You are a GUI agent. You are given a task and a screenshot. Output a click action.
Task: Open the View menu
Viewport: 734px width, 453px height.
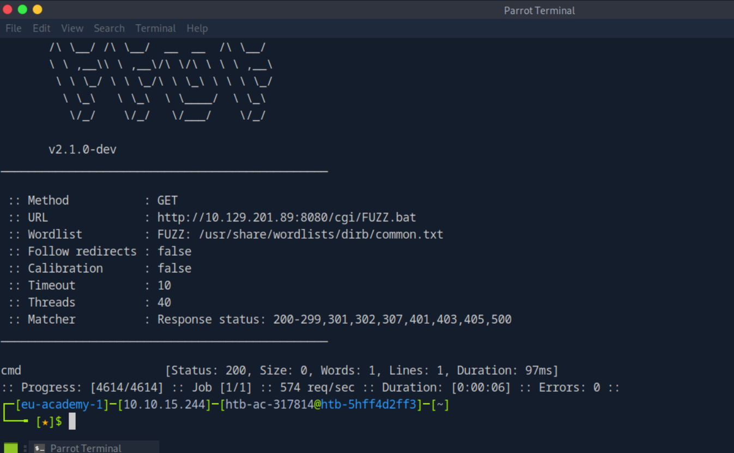72,28
